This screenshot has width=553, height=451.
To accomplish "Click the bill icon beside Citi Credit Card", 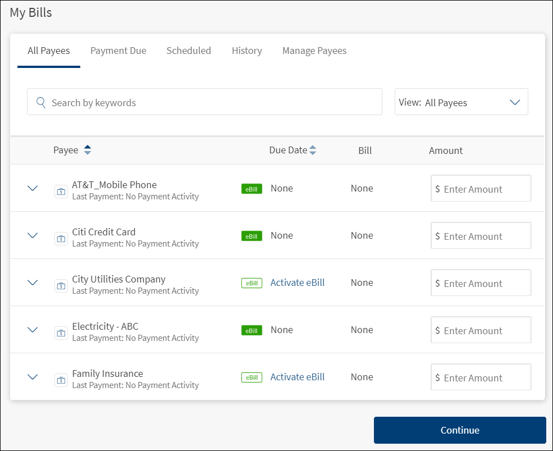I will [x=61, y=239].
